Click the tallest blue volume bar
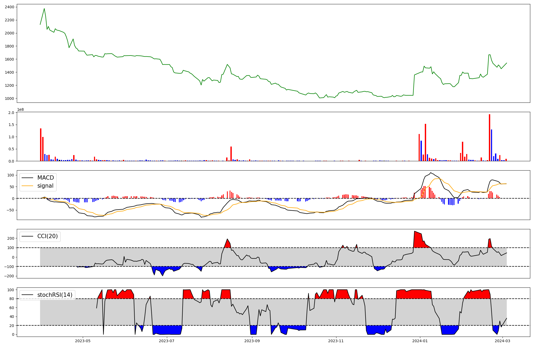This screenshot has width=534, height=347. click(492, 145)
